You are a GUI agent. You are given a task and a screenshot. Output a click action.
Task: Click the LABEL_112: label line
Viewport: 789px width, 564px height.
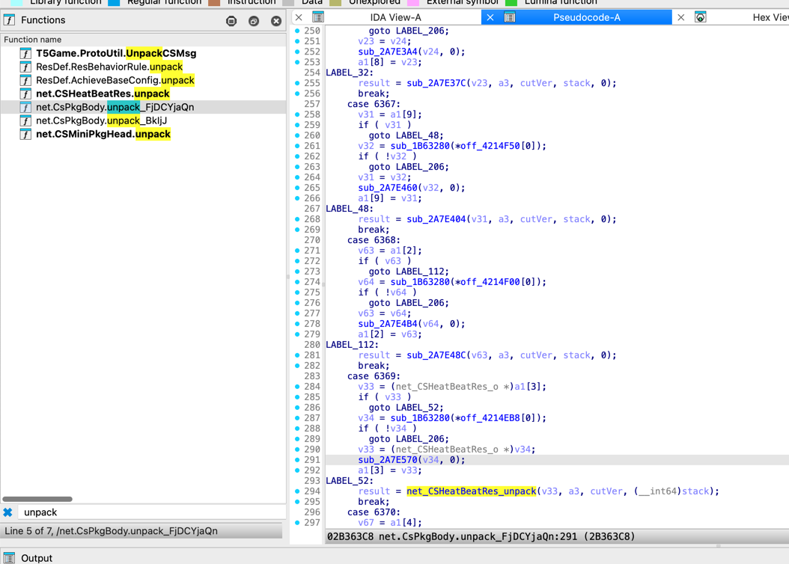[x=353, y=345]
